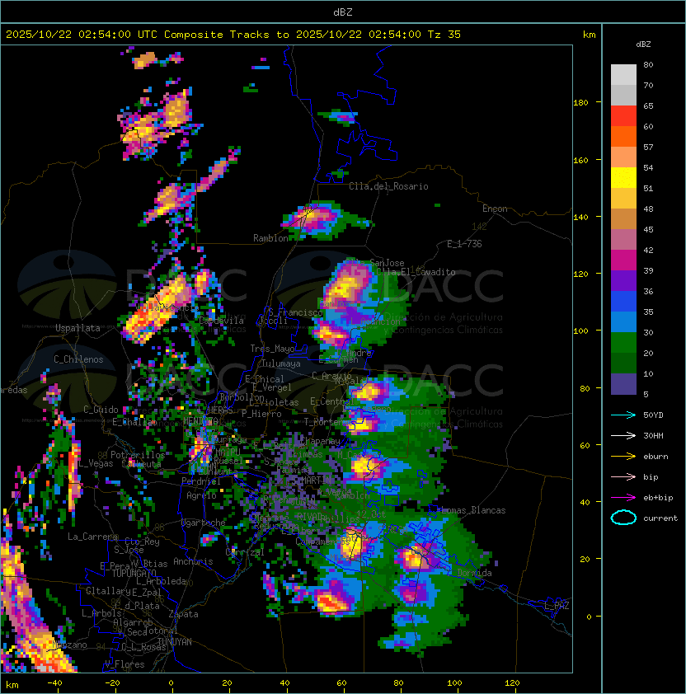The image size is (686, 694).
Task: Click the E_1-736 map label
Action: tap(464, 244)
